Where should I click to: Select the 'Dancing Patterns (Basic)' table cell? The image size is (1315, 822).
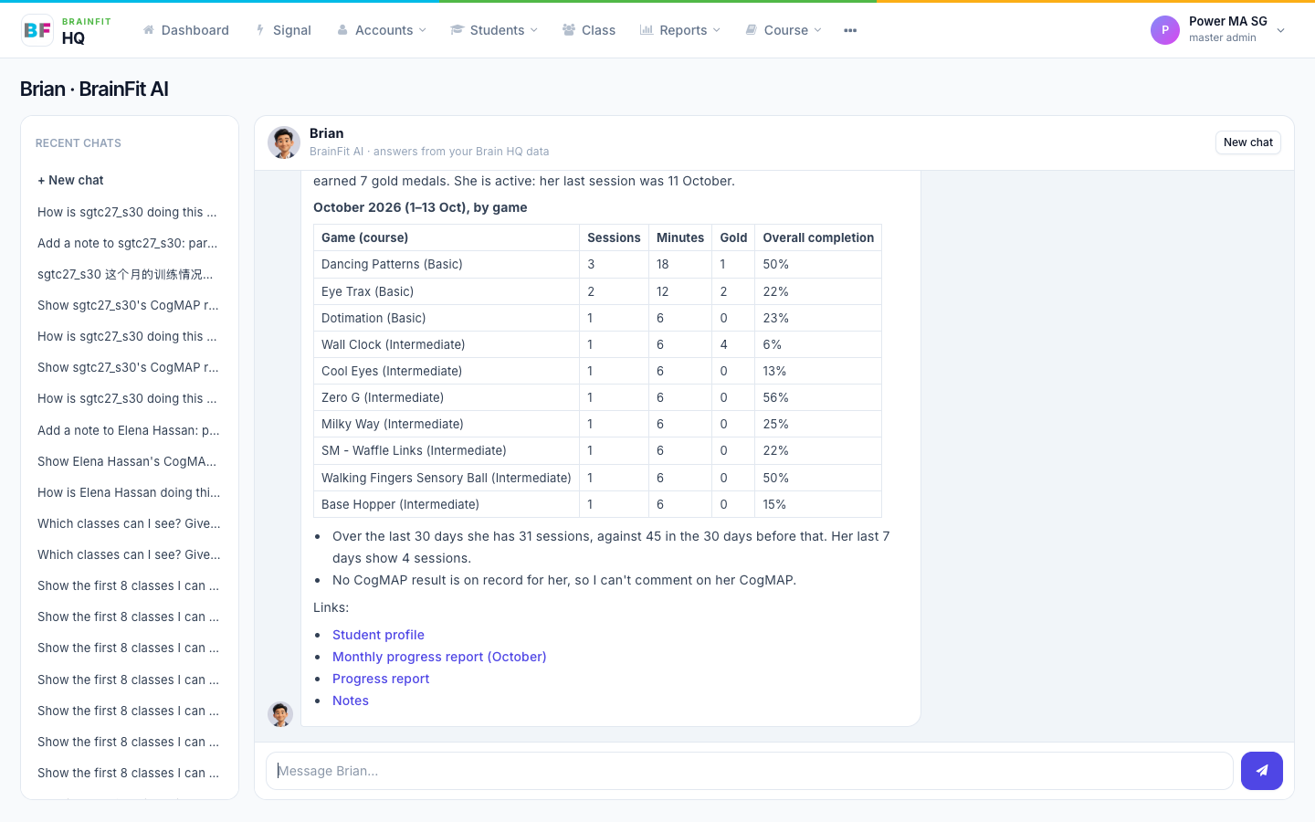(447, 264)
